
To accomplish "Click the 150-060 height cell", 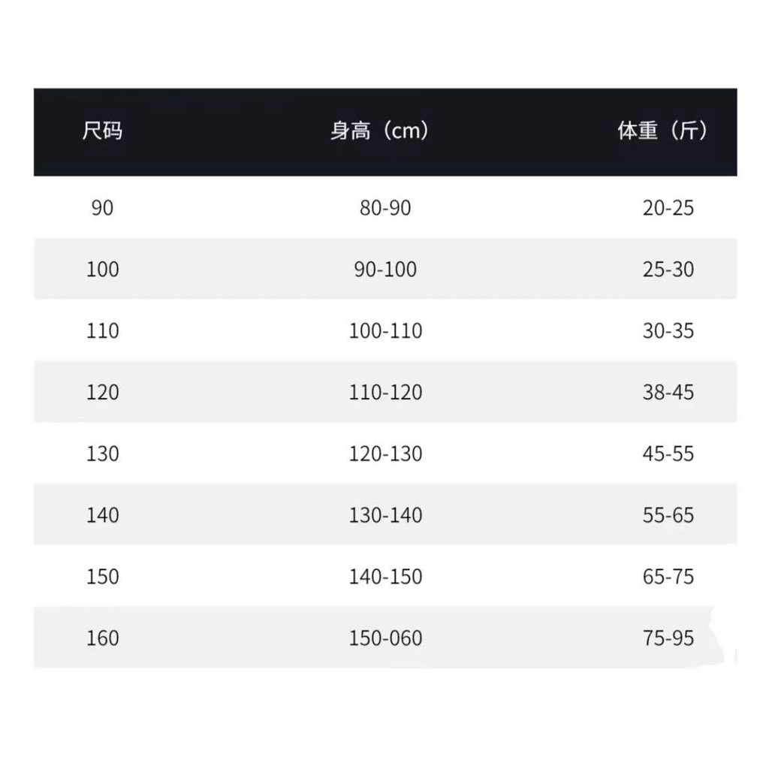I will tap(385, 639).
